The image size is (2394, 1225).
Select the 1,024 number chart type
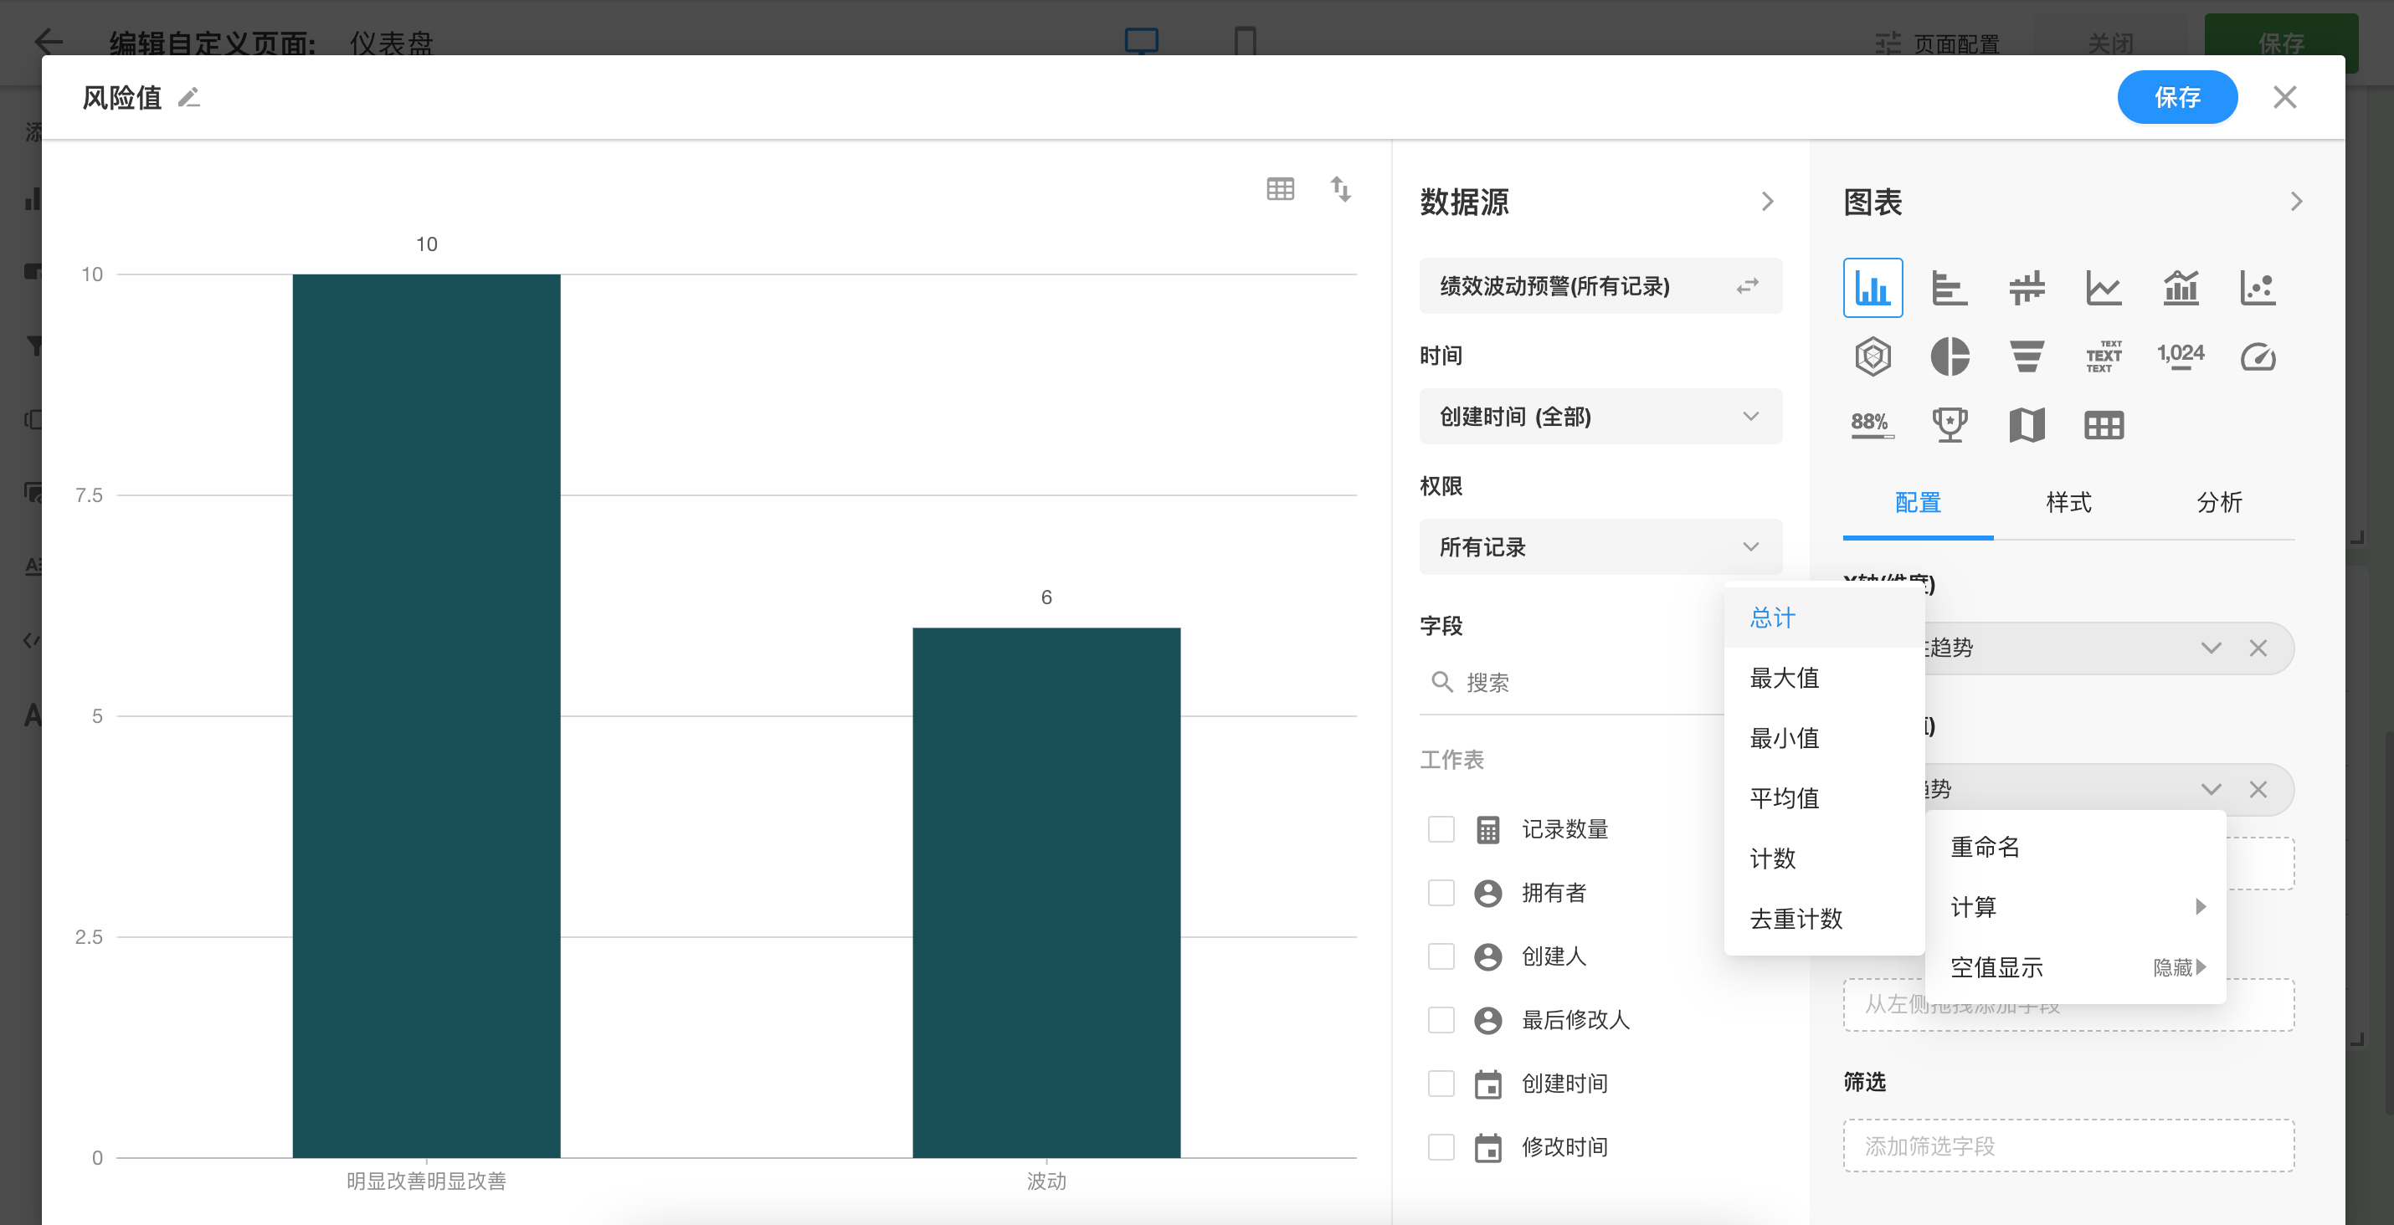2181,356
